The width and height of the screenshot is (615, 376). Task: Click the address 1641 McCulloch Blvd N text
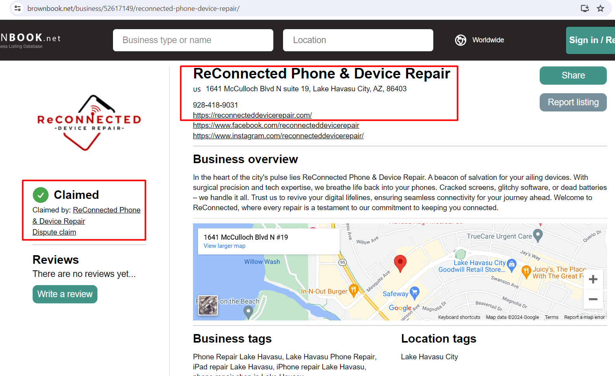[x=306, y=89]
